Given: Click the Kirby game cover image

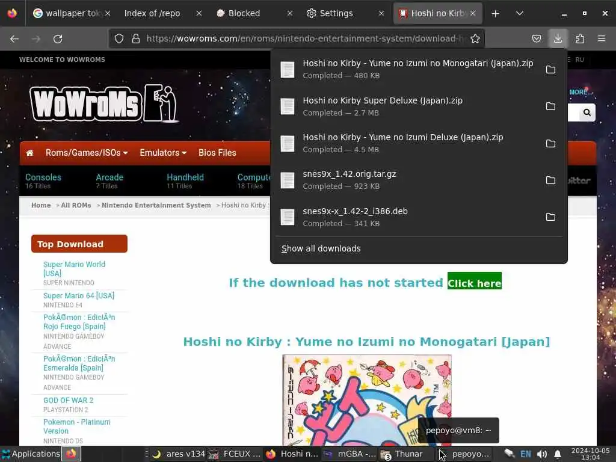Looking at the screenshot, I should [x=367, y=400].
